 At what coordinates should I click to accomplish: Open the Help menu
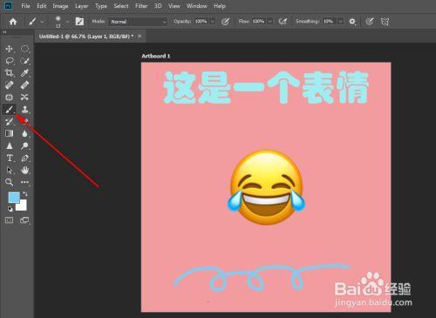click(220, 6)
